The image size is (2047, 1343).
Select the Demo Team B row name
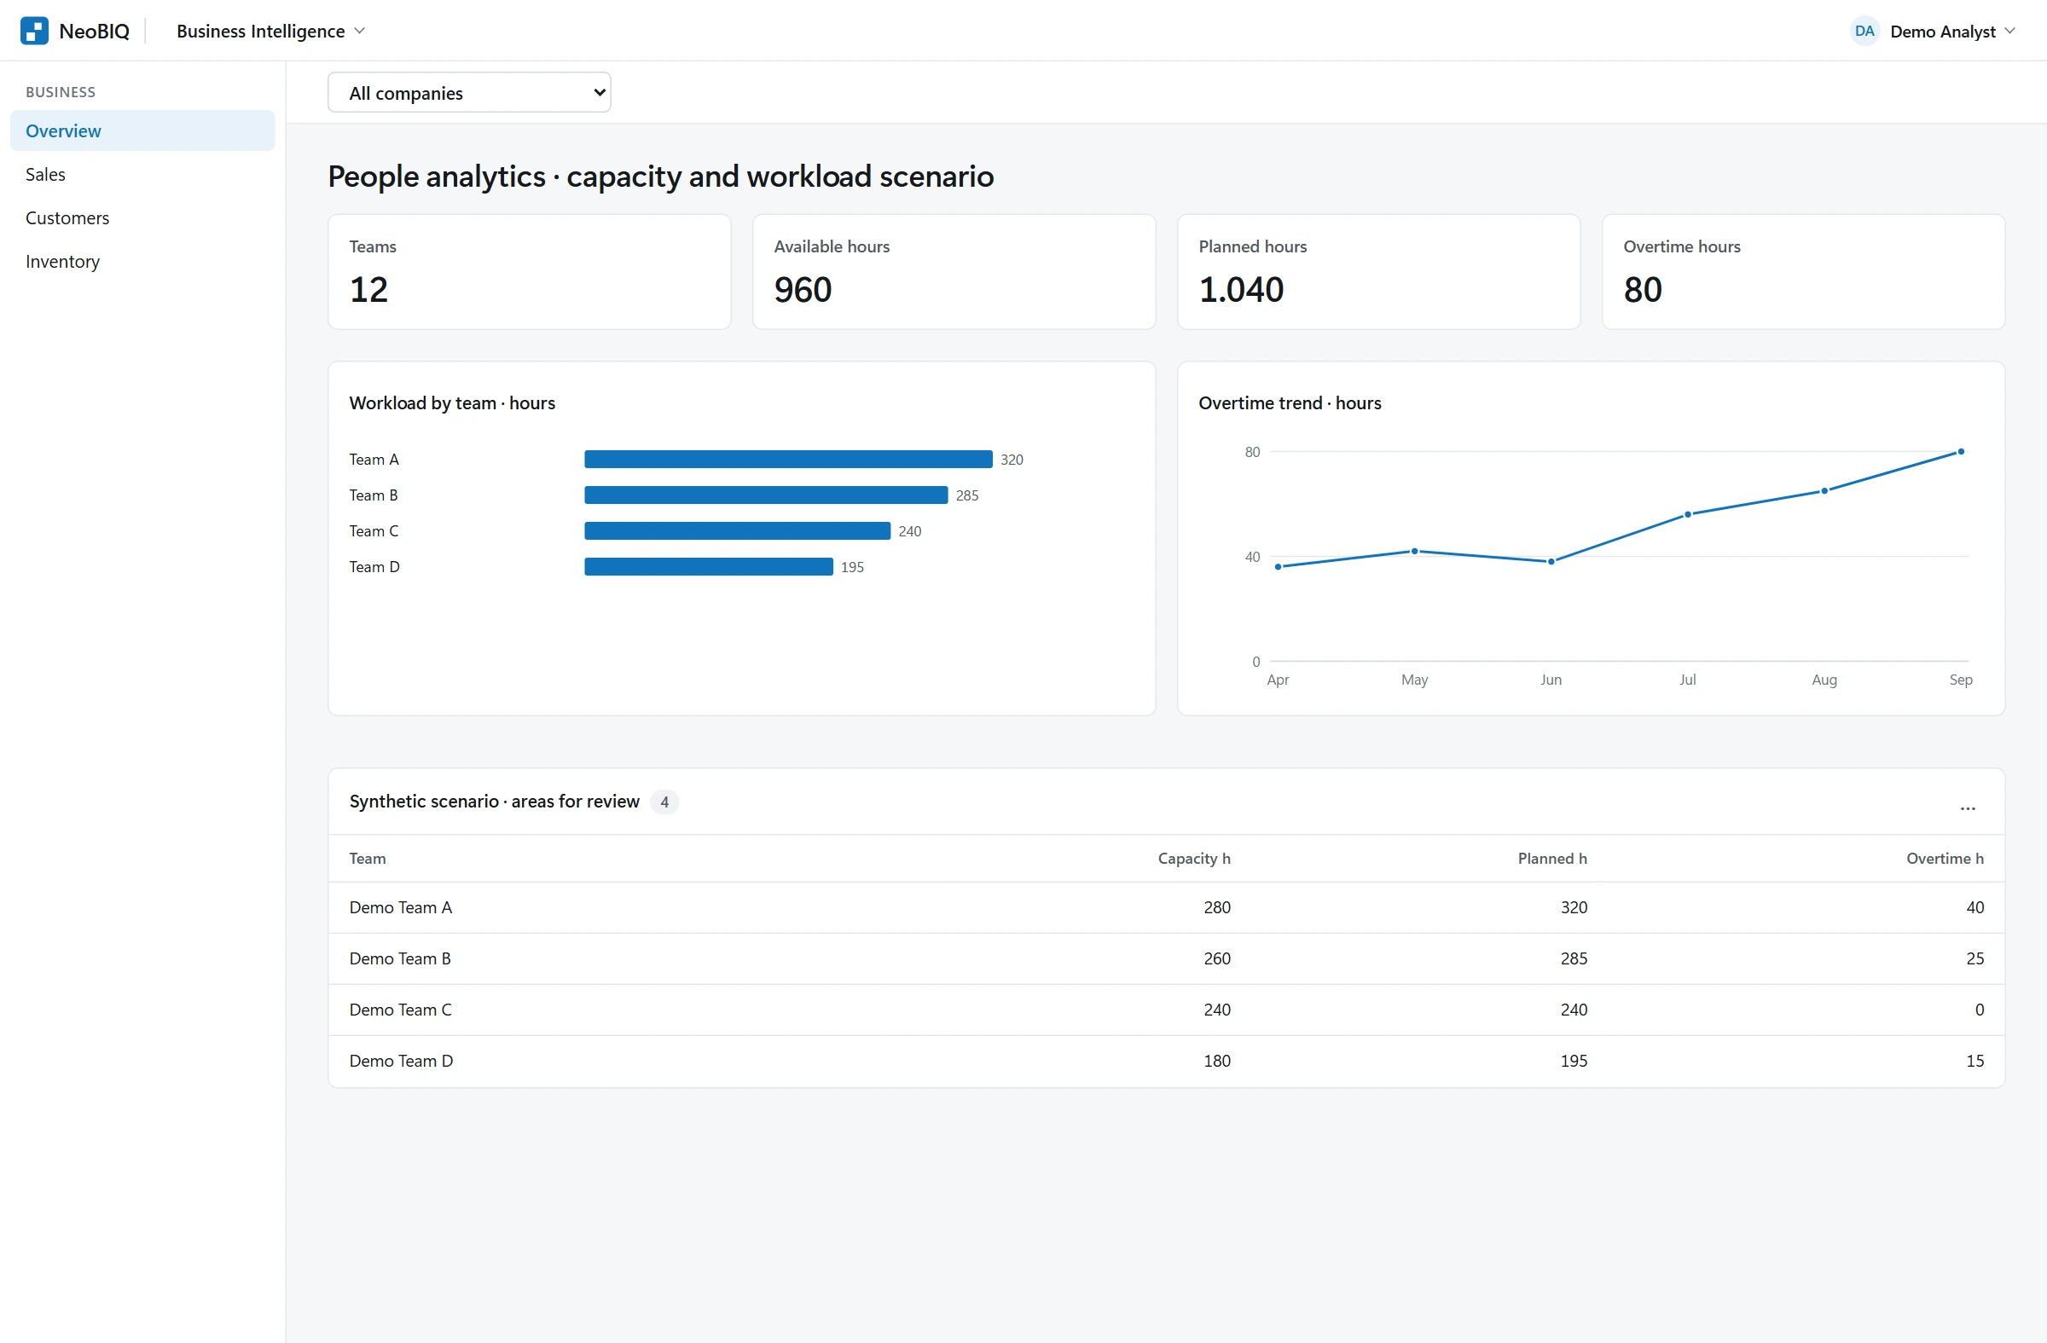(400, 958)
